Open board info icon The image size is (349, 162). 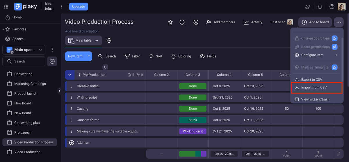[x=182, y=22]
